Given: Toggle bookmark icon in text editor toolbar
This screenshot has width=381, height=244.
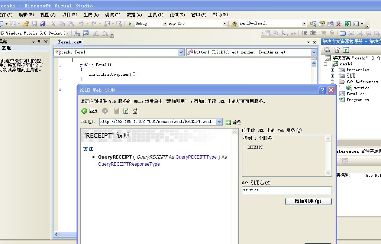Looking at the screenshot, I should click(x=343, y=33).
